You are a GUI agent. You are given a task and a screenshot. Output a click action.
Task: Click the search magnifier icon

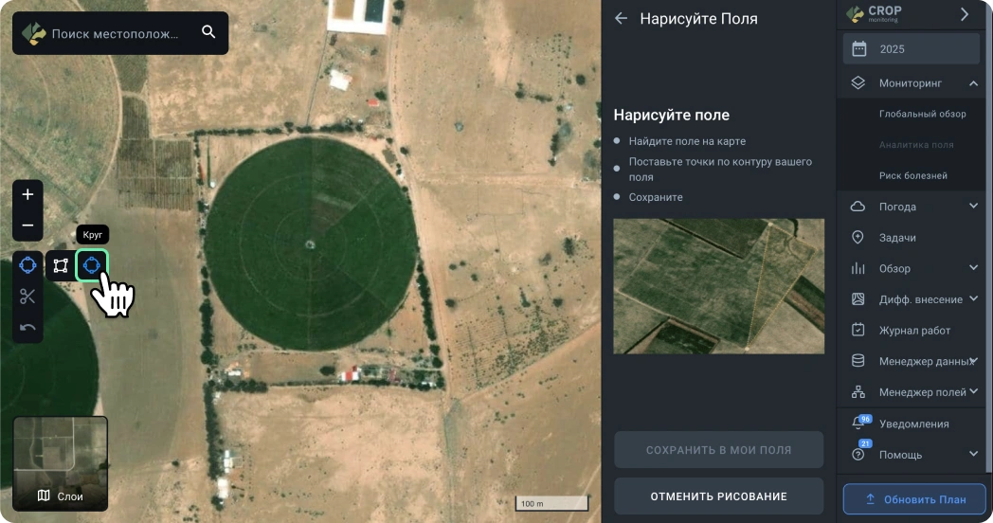[208, 33]
